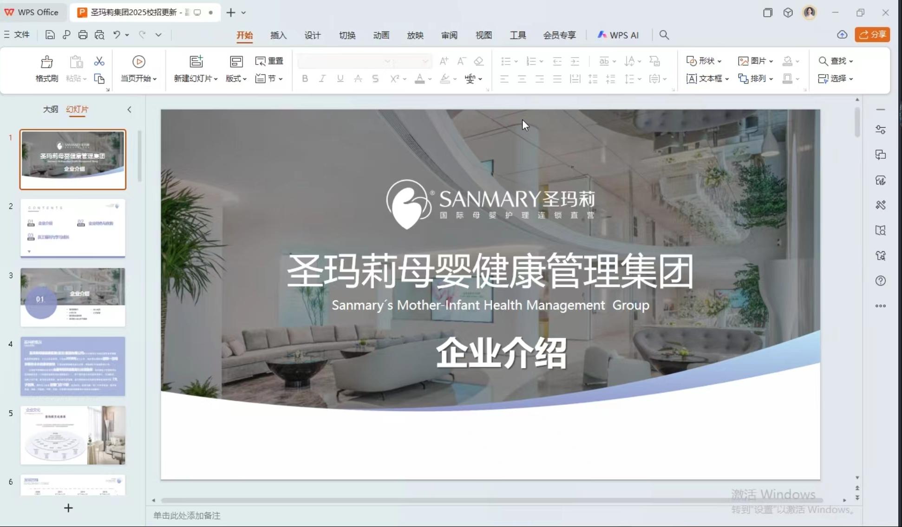Viewport: 902px width, 527px height.
Task: Select slide 4 thumbnail
Action: 73,366
